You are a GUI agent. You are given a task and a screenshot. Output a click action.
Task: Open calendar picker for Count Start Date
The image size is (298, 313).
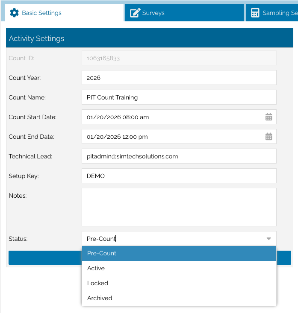click(268, 117)
